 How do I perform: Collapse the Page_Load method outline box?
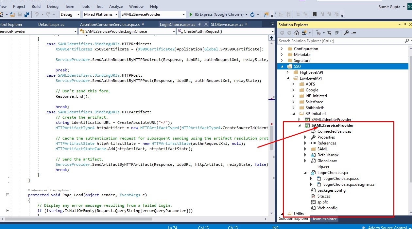point(8,195)
